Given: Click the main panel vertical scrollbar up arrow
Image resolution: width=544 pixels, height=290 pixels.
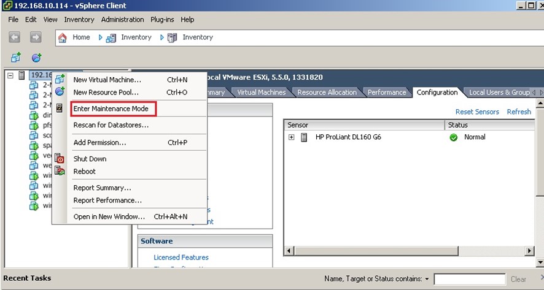Looking at the screenshot, I should [x=540, y=103].
